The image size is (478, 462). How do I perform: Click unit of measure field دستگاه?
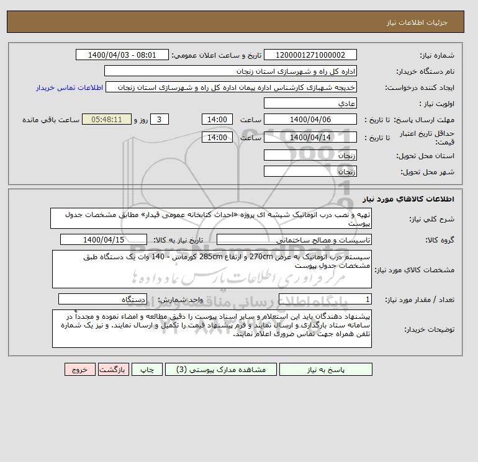[102, 299]
